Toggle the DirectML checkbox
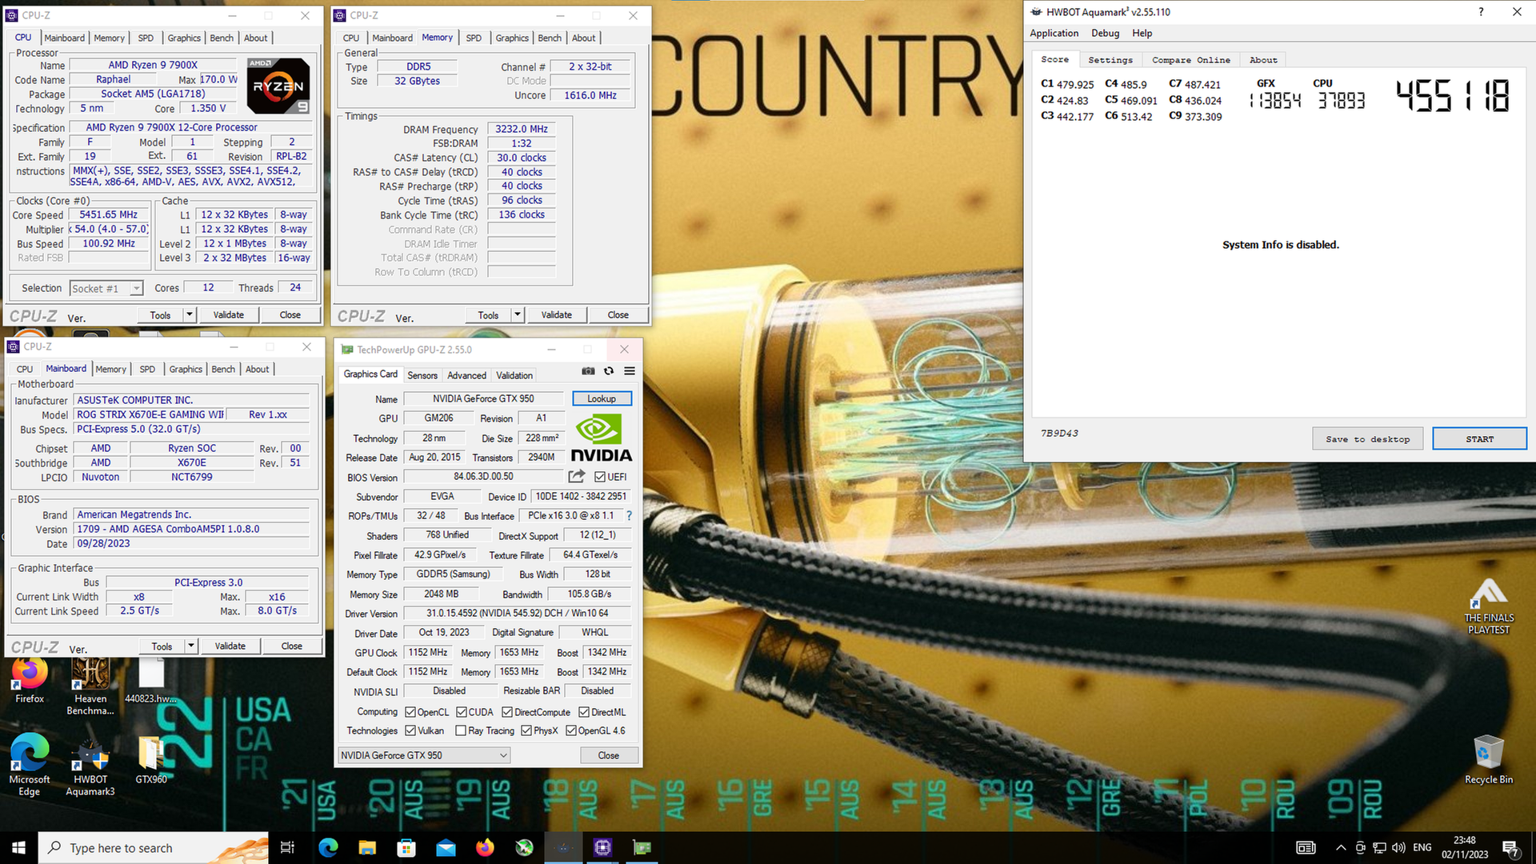Screen dimensions: 1536x864 584,712
